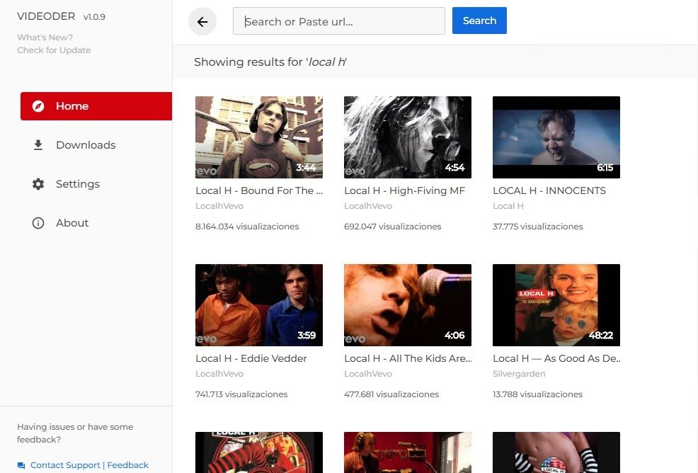
Task: Click the About info icon
Action: (x=38, y=223)
